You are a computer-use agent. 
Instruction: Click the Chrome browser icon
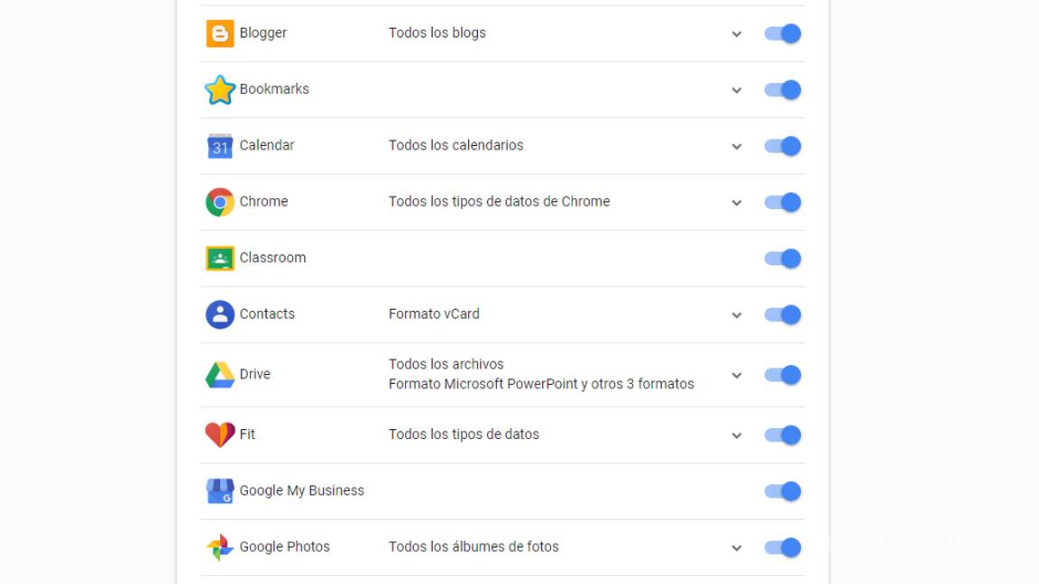(x=219, y=201)
